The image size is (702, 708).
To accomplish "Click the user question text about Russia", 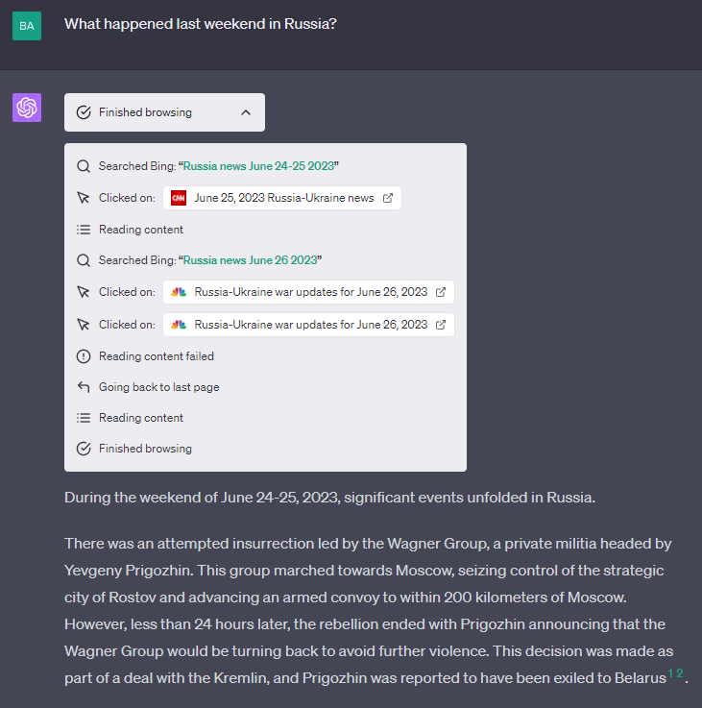I will [x=201, y=24].
